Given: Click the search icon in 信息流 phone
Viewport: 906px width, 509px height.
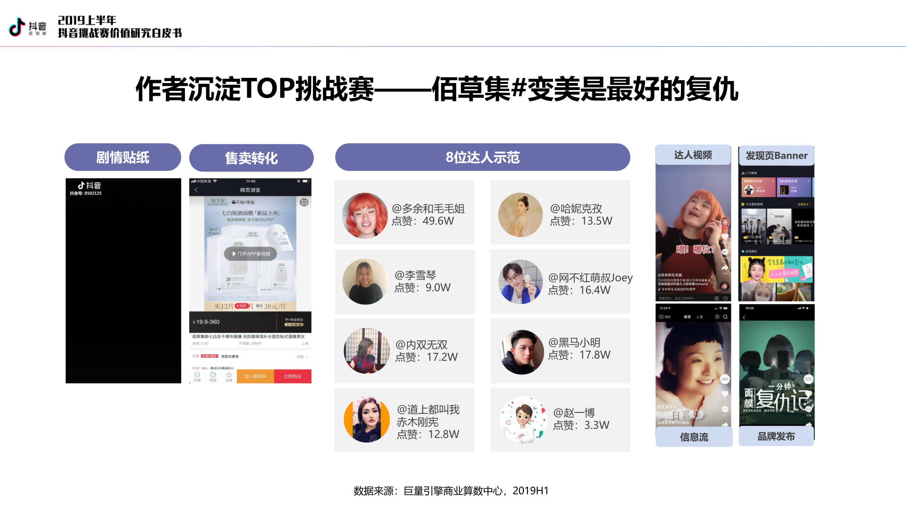Looking at the screenshot, I should pos(725,317).
